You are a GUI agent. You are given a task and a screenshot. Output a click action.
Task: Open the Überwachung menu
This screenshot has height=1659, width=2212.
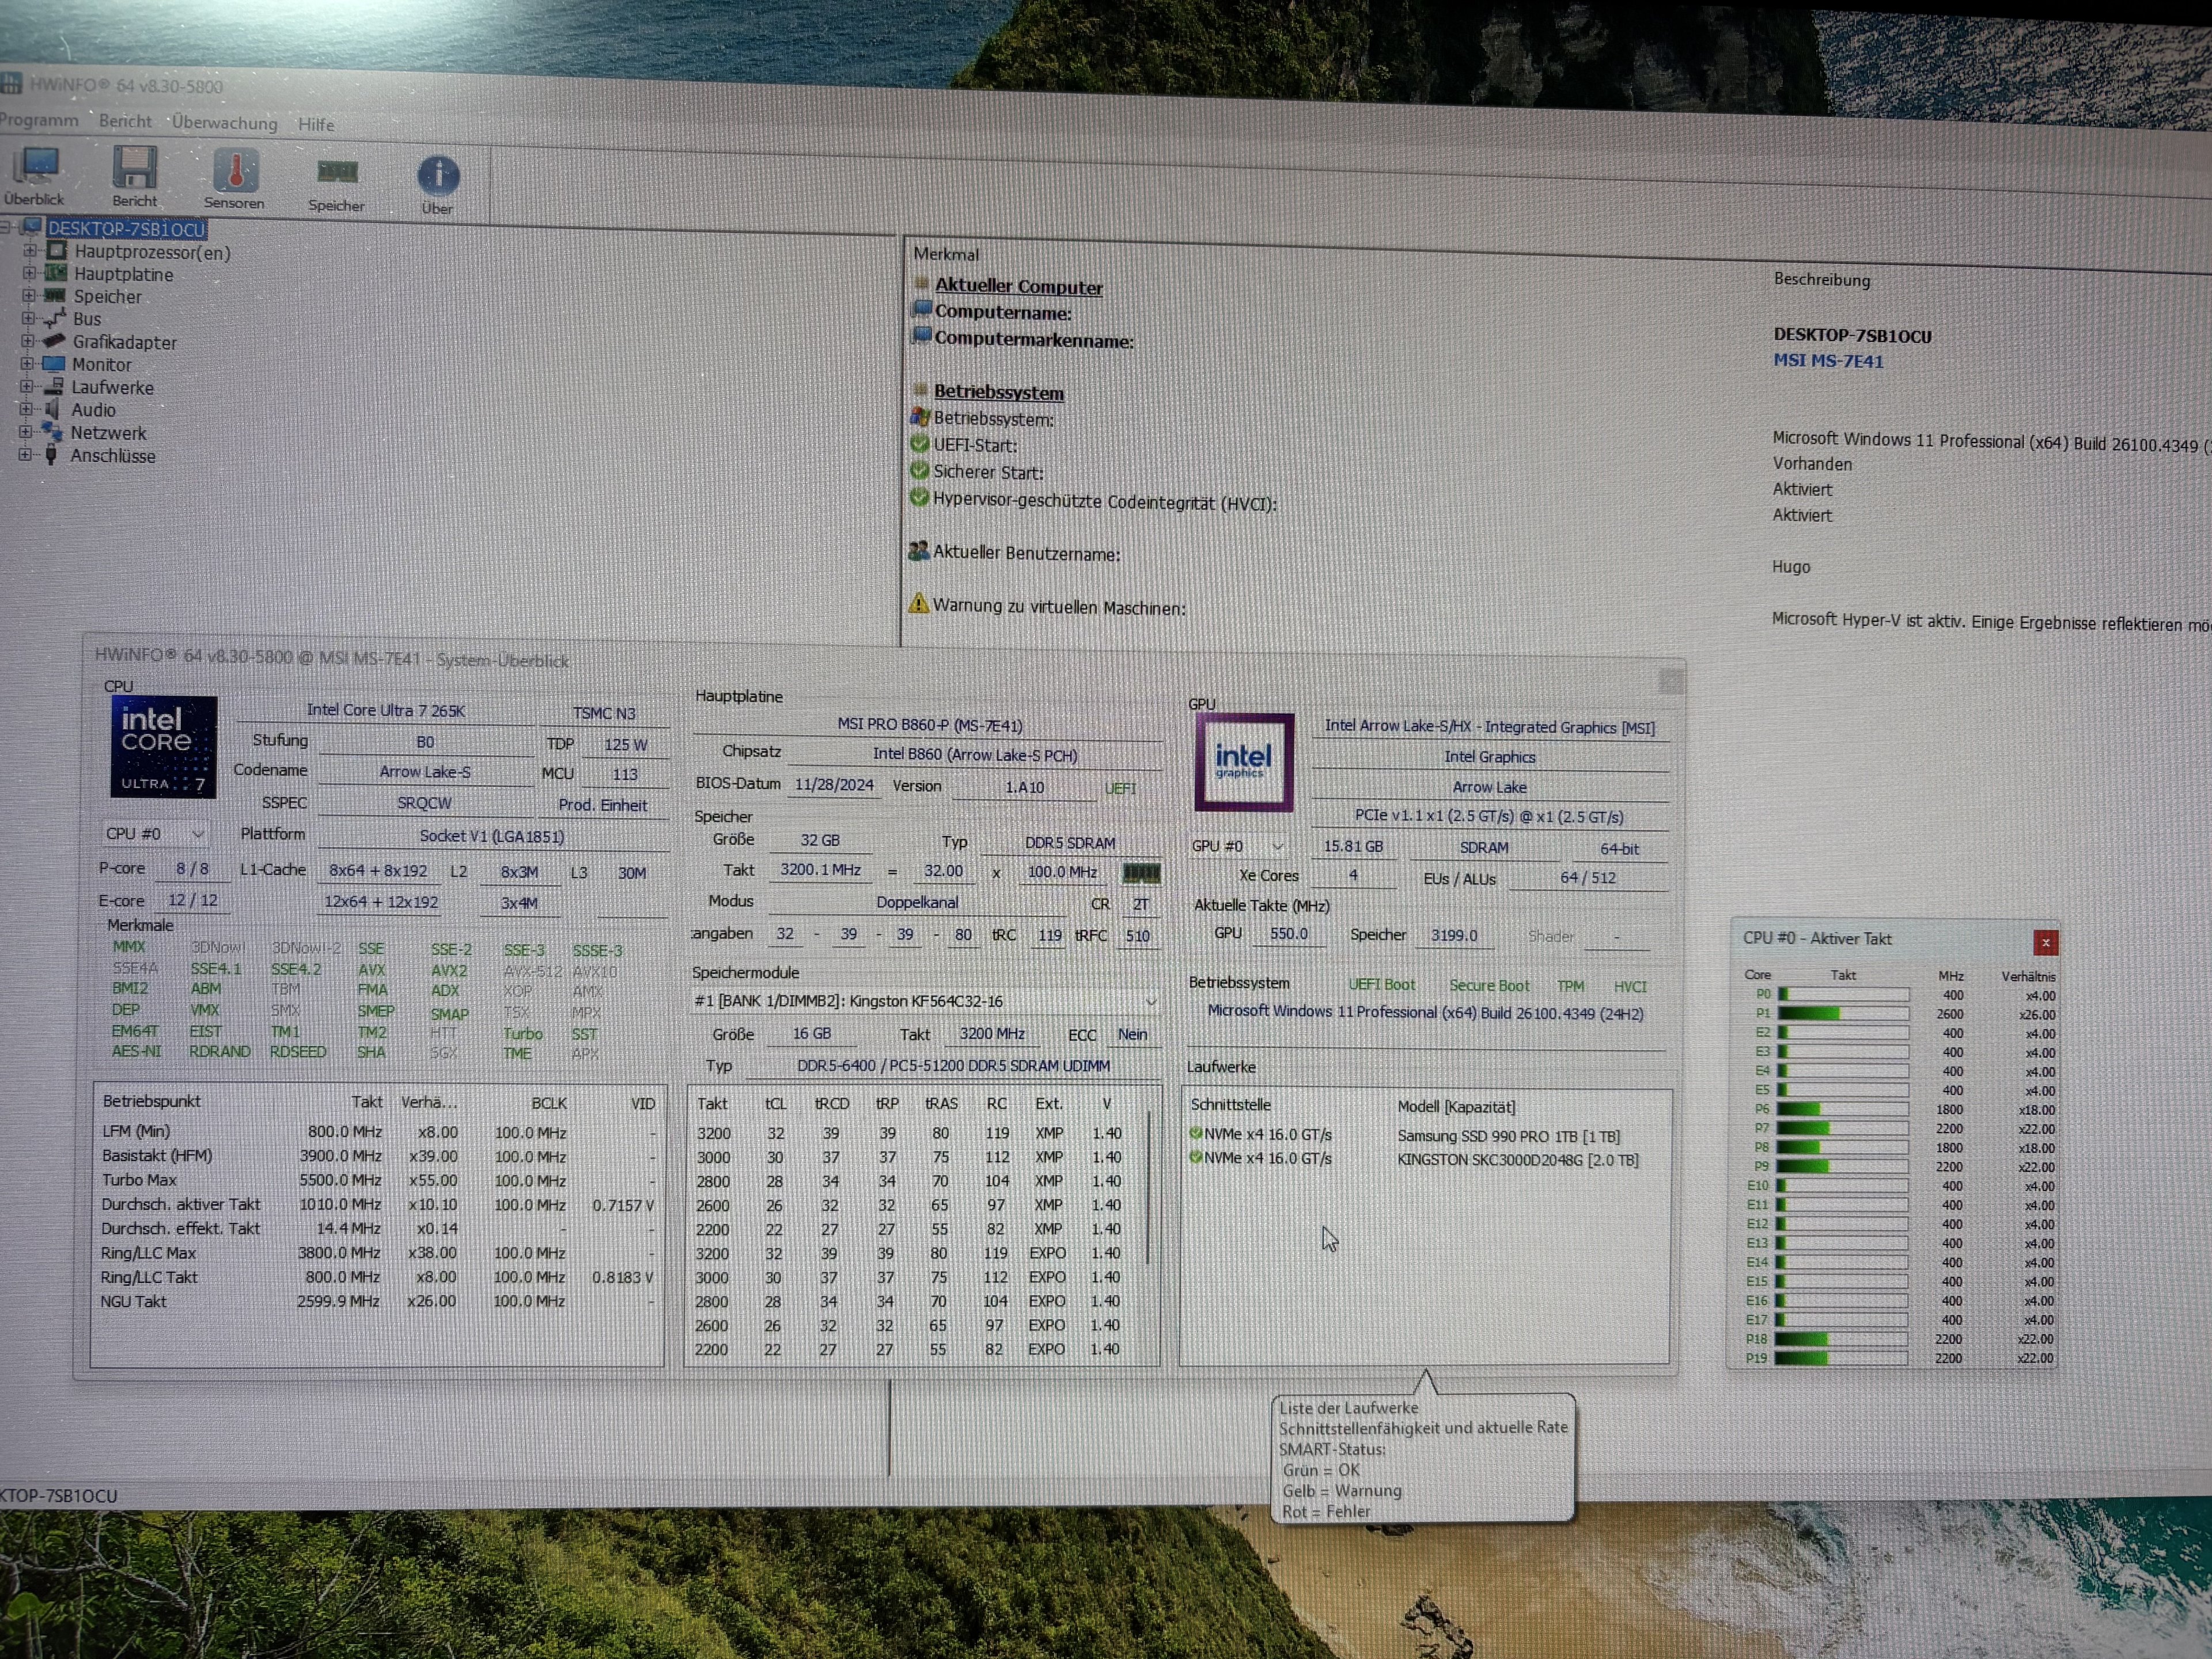[224, 123]
